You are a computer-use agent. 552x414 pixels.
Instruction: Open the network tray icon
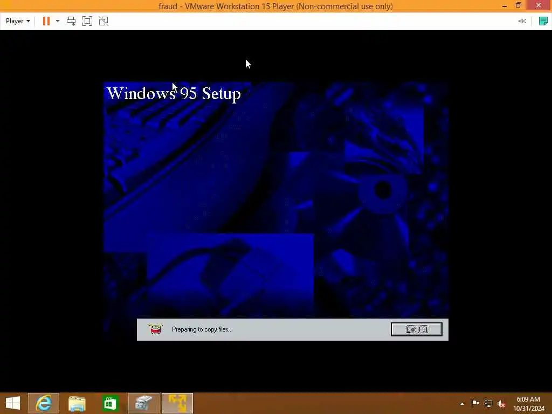[488, 403]
